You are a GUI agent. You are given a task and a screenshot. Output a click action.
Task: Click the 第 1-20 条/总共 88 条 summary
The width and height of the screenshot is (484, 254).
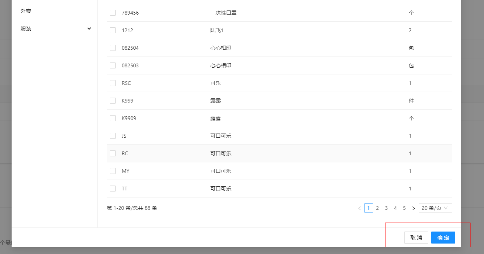(x=132, y=208)
